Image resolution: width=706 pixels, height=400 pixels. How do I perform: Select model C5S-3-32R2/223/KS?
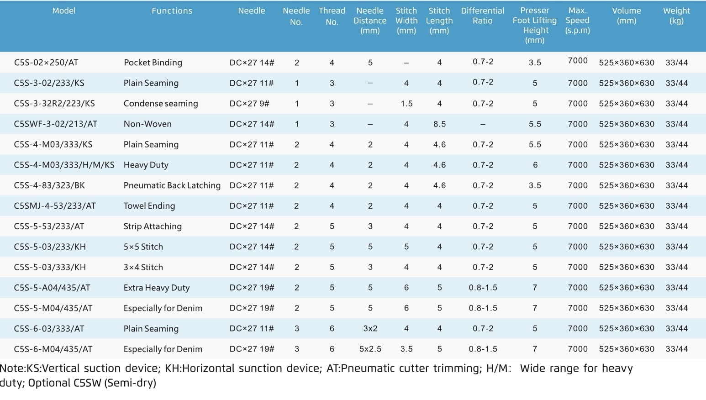(x=54, y=104)
